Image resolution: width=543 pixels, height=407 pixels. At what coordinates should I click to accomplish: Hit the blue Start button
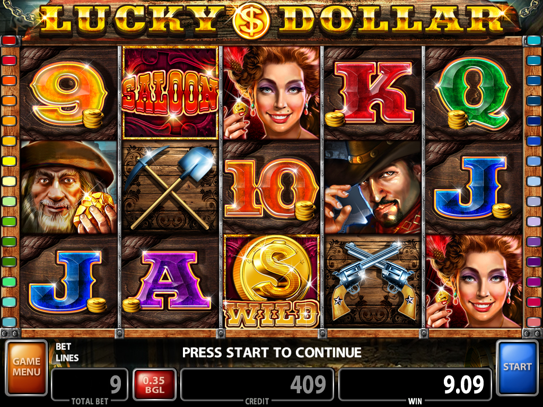pyautogui.click(x=517, y=368)
